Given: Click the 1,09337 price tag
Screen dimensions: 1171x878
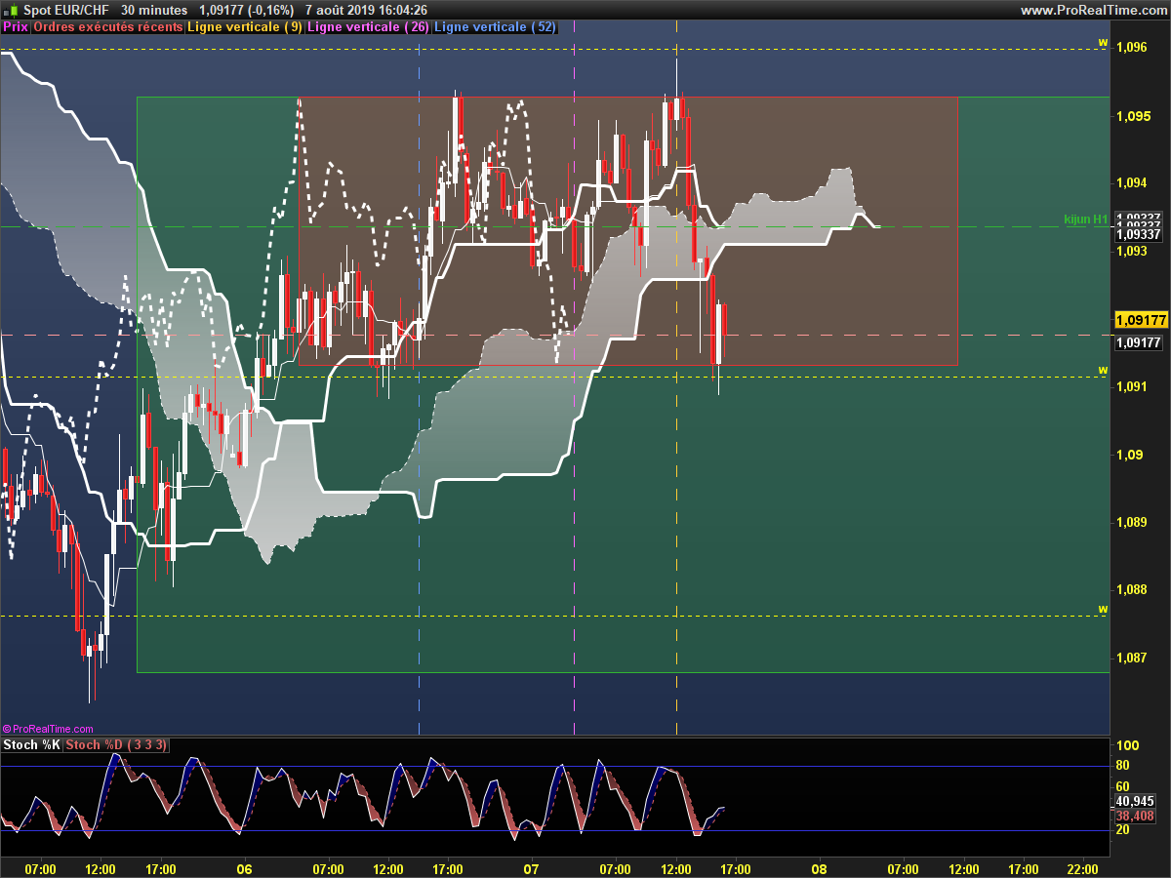Looking at the screenshot, I should tap(1138, 234).
